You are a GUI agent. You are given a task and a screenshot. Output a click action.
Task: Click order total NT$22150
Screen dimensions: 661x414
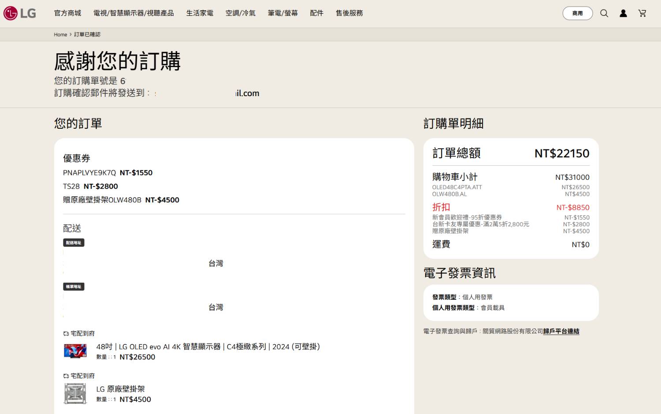coord(562,153)
